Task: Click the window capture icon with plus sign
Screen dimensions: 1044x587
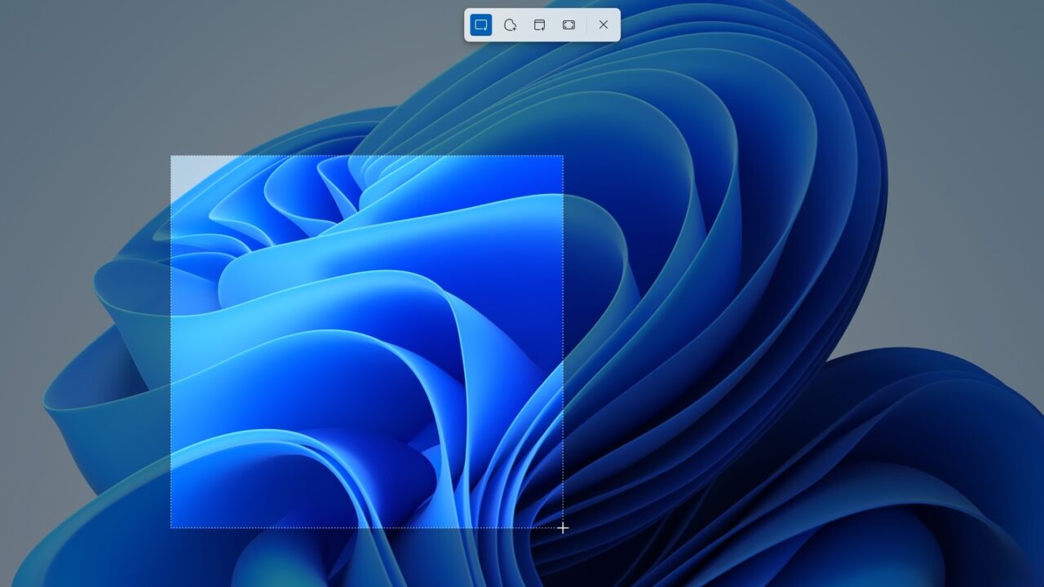Action: pos(539,25)
